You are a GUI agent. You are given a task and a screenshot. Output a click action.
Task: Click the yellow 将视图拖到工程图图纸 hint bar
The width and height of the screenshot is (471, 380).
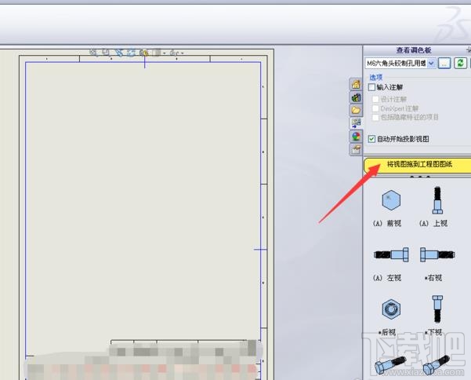418,165
